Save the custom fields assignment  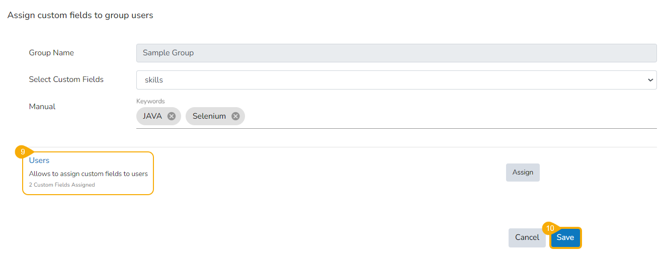(x=565, y=238)
